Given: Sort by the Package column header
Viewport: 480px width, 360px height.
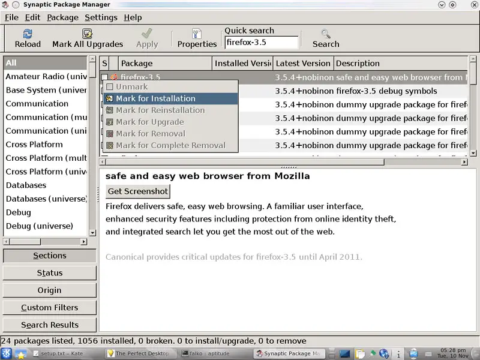Looking at the screenshot, I should (165, 64).
